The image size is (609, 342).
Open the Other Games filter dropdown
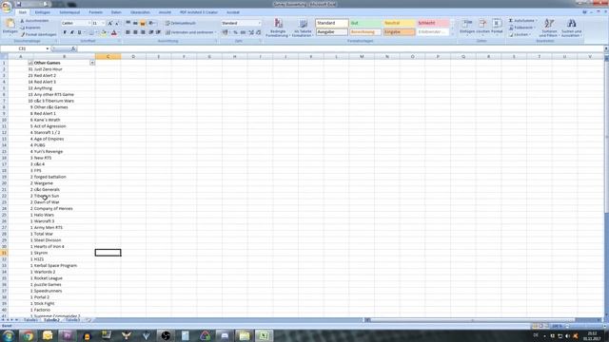(92, 63)
